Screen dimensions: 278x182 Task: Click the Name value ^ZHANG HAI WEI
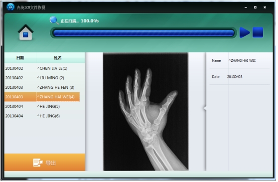(242, 61)
